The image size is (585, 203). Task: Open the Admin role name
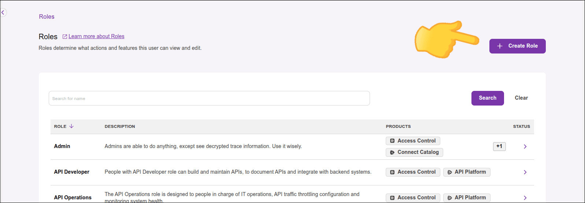(62, 146)
